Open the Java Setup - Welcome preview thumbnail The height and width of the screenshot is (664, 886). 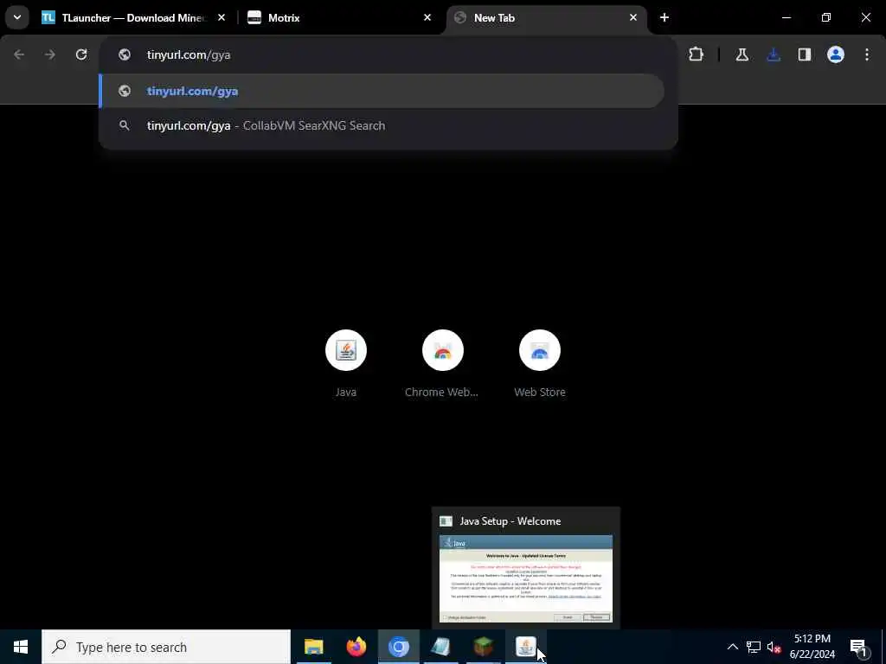(526, 578)
